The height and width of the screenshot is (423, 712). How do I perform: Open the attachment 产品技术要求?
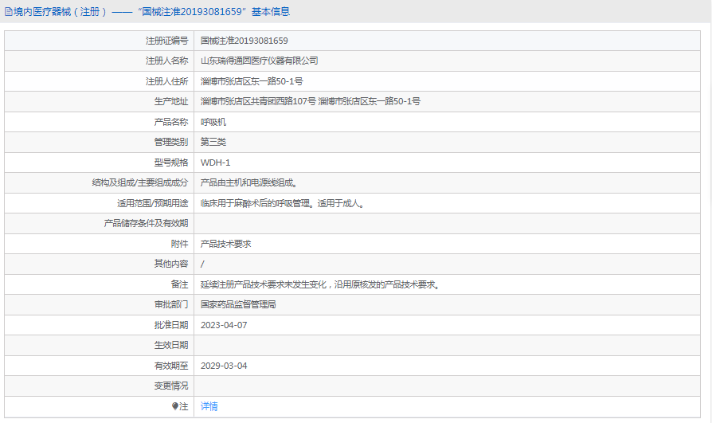[226, 244]
